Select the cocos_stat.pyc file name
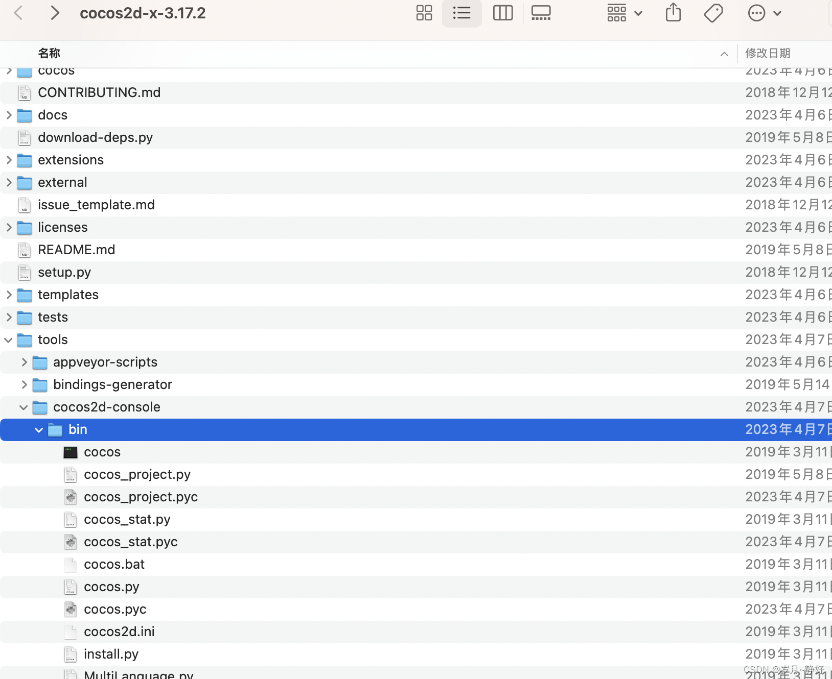The image size is (832, 679). tap(131, 542)
